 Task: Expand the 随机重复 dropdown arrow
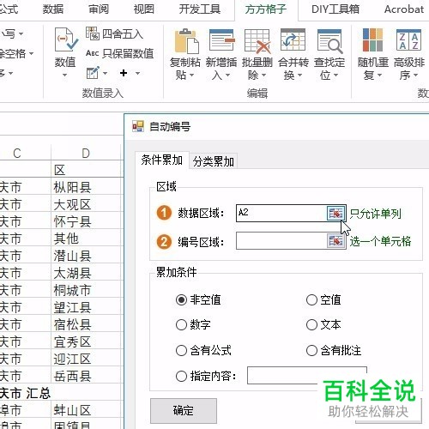(379, 76)
